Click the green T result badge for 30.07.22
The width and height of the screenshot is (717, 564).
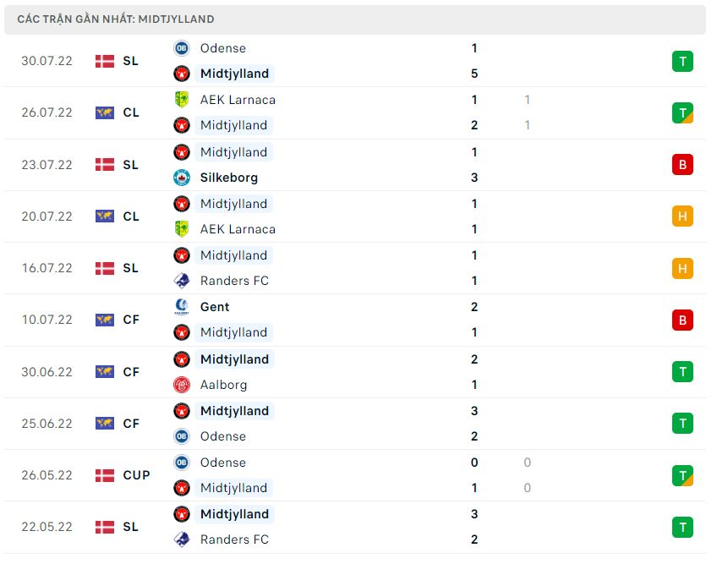click(x=682, y=61)
